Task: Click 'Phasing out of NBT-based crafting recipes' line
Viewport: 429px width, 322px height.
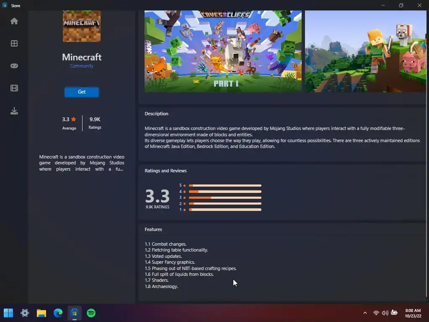Action: 194,268
